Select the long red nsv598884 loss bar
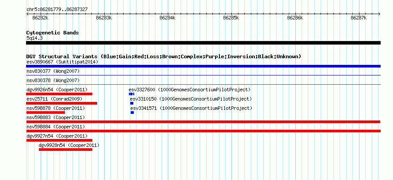Viewport: 393px width, 180px height. [x=203, y=131]
